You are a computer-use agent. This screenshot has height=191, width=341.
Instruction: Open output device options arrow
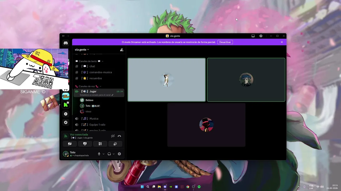(114, 154)
